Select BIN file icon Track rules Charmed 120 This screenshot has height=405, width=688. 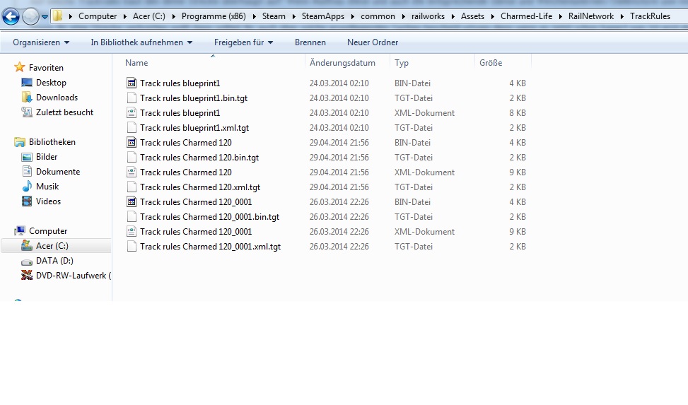[x=132, y=142]
